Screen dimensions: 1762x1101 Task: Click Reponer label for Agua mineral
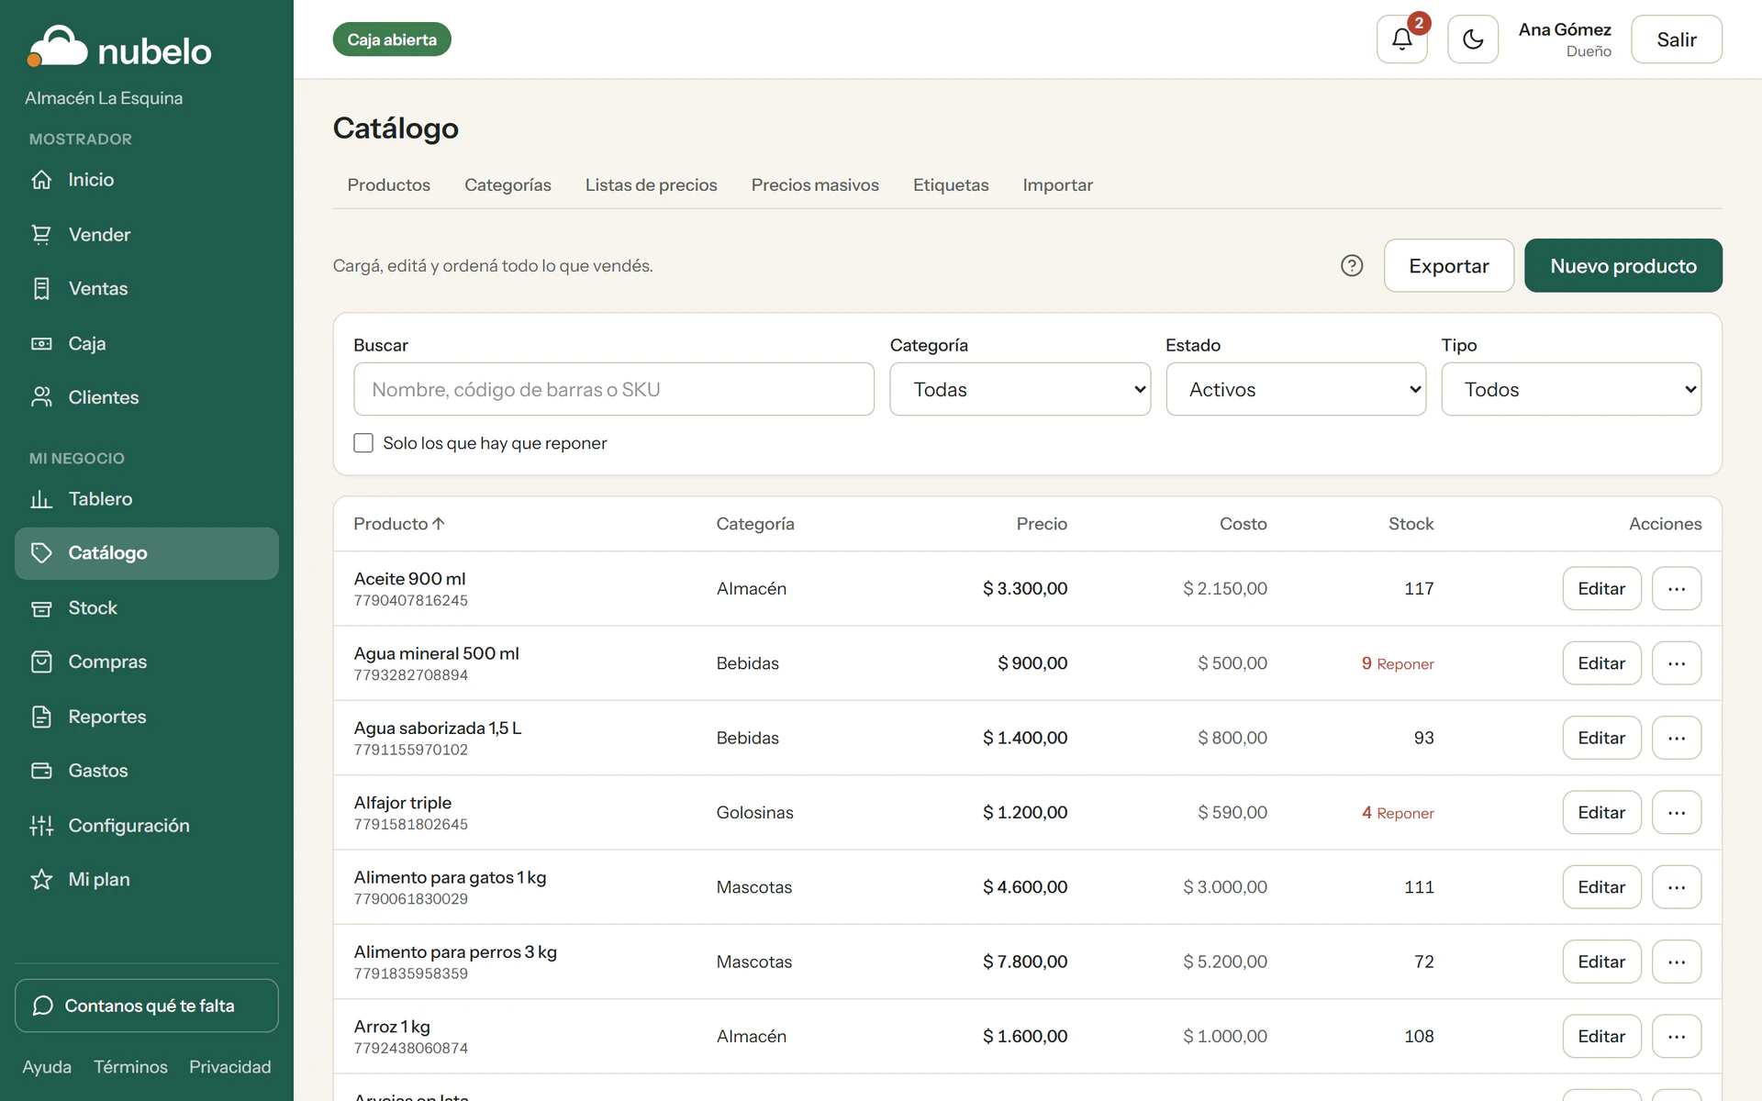pyautogui.click(x=1405, y=664)
